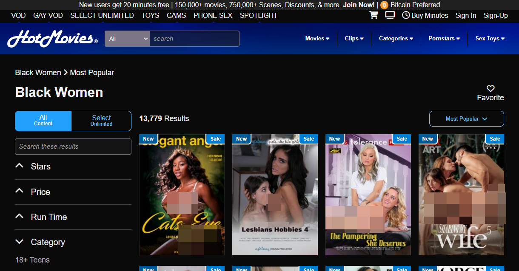Open the shopping cart icon

[374, 15]
